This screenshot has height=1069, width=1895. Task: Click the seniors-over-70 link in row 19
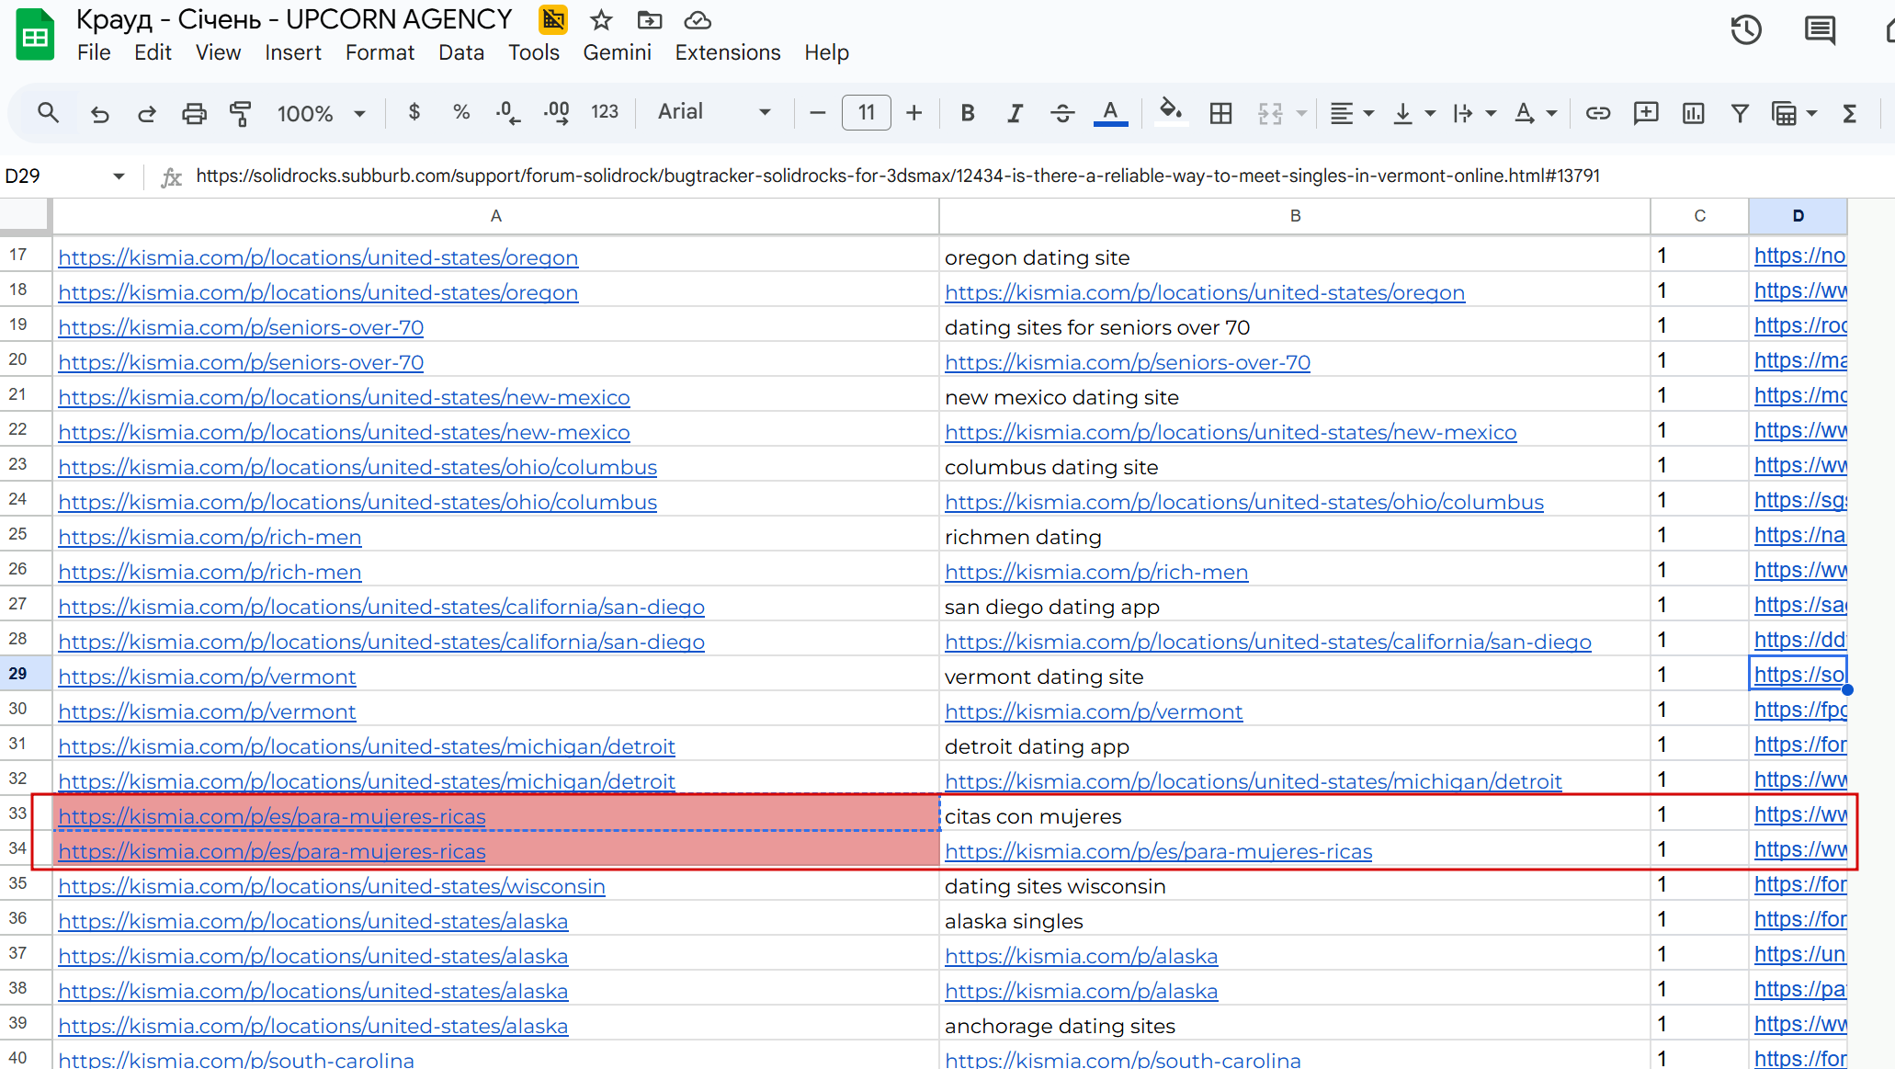pos(241,327)
